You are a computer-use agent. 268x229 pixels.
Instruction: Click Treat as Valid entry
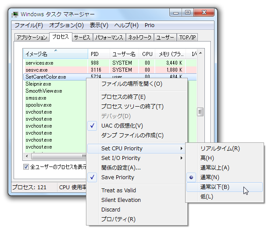(137, 191)
